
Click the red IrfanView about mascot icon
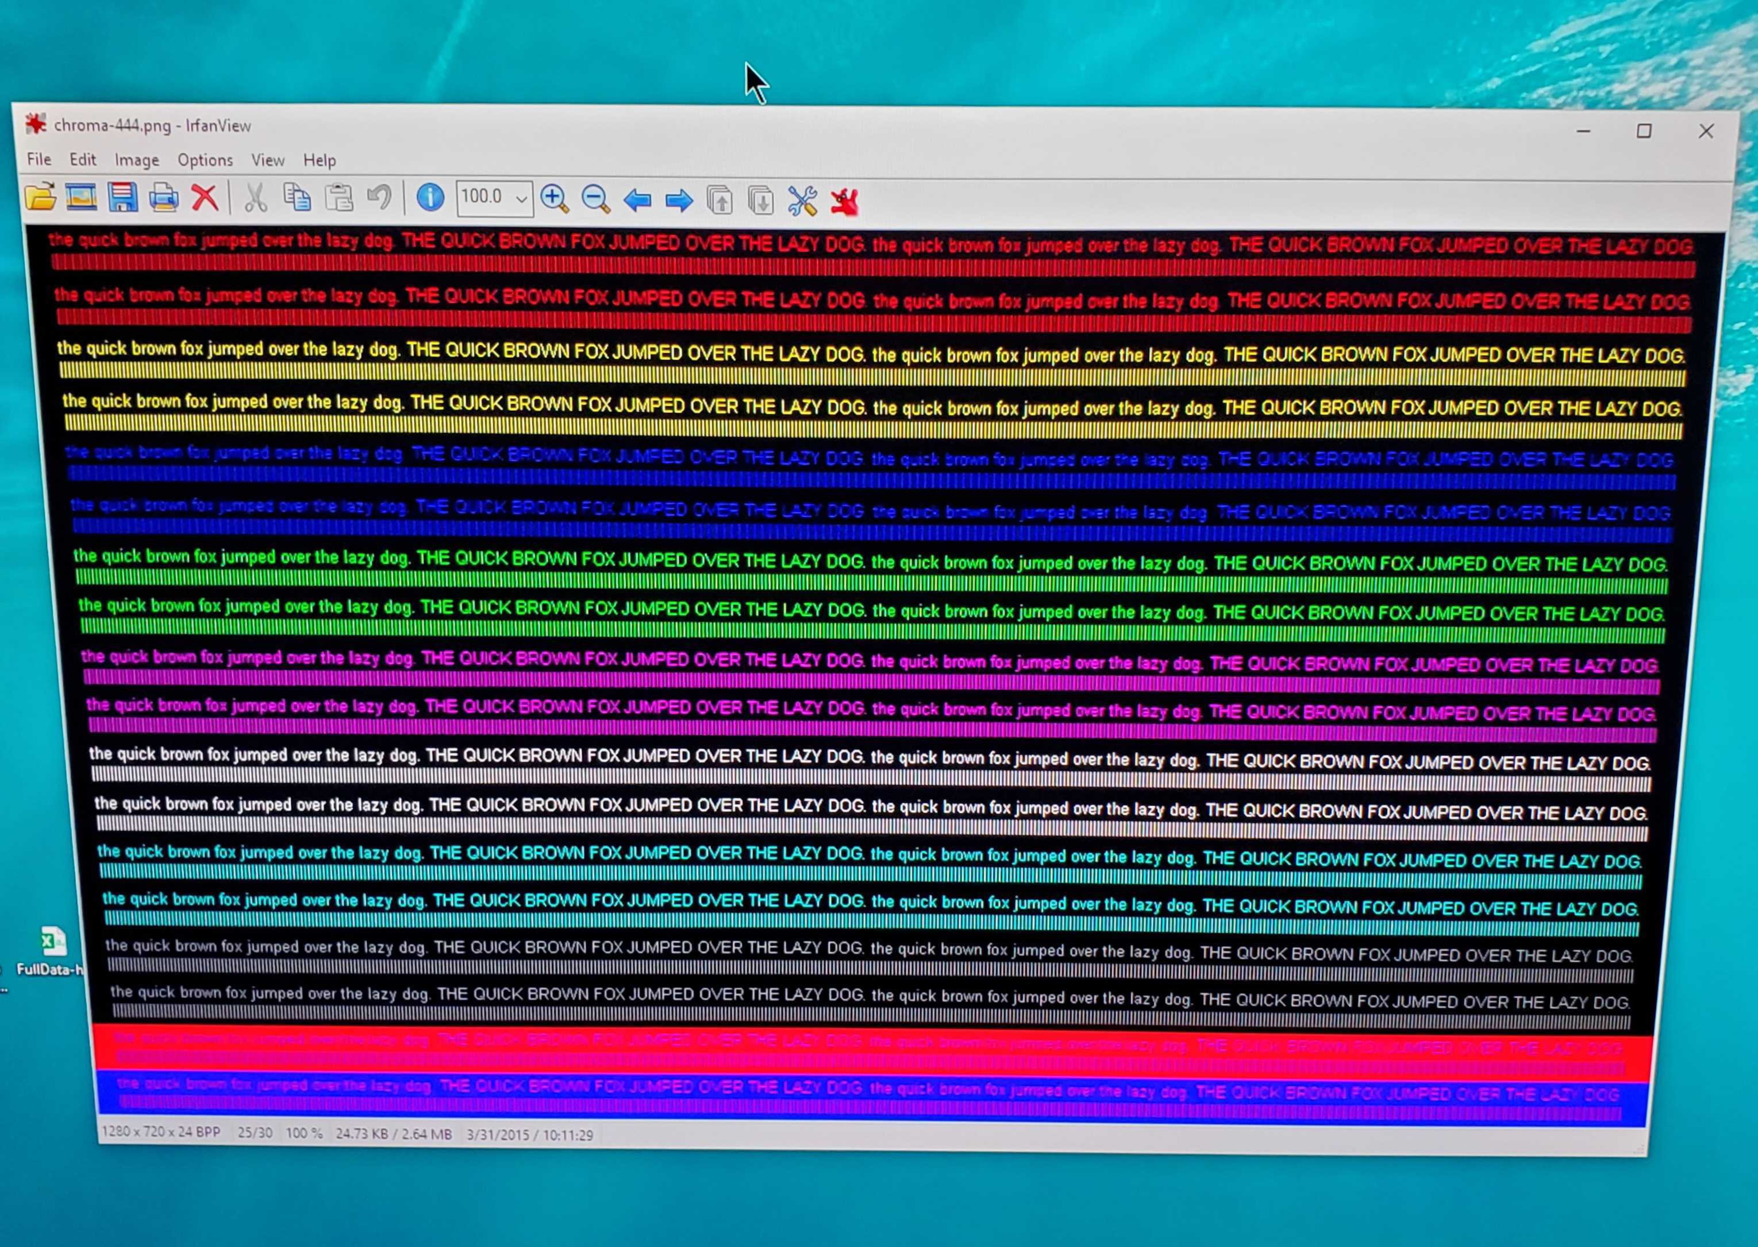844,202
